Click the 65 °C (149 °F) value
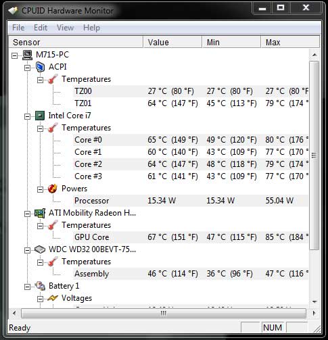 (x=172, y=140)
